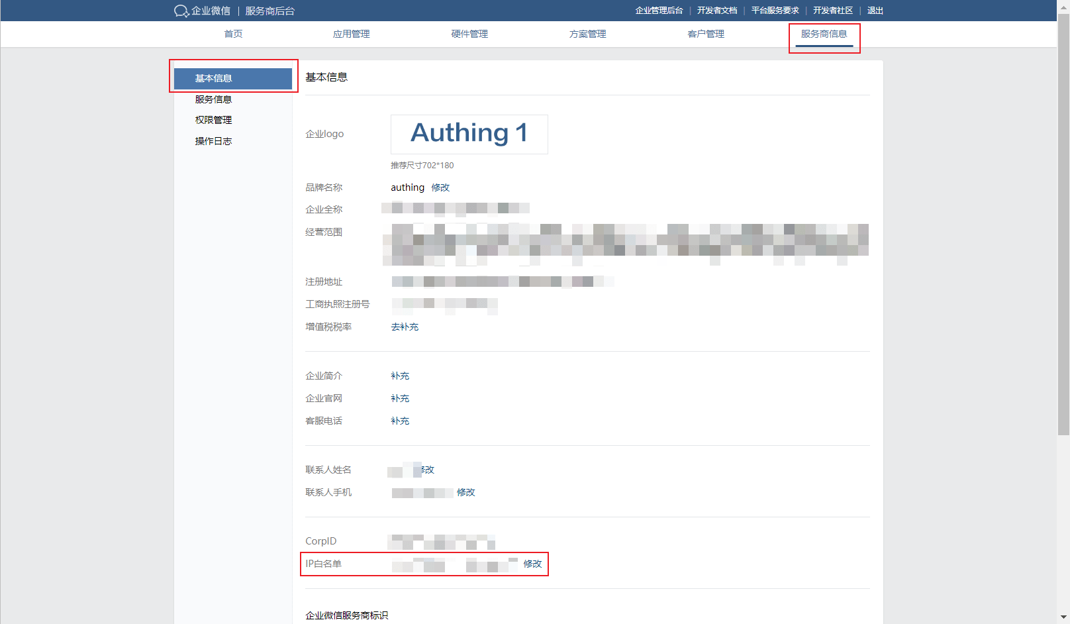Visit 开发者社区
This screenshot has width=1070, height=624.
point(834,11)
